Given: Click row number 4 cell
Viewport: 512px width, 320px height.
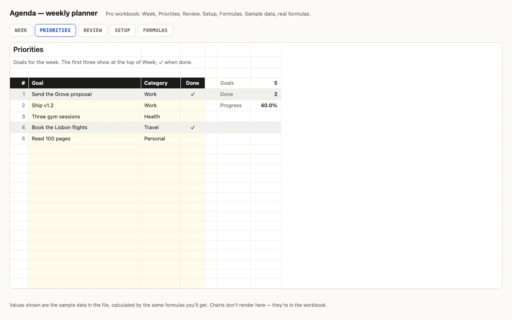Looking at the screenshot, I should click(19, 128).
